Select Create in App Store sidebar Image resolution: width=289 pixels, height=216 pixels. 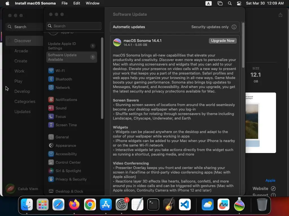click(24, 61)
